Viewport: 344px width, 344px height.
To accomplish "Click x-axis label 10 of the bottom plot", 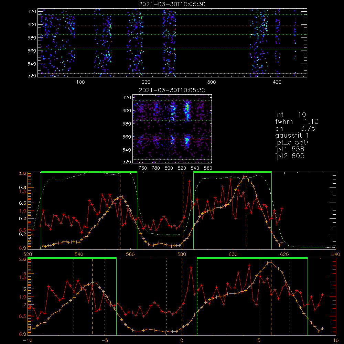I will coord(336,341).
